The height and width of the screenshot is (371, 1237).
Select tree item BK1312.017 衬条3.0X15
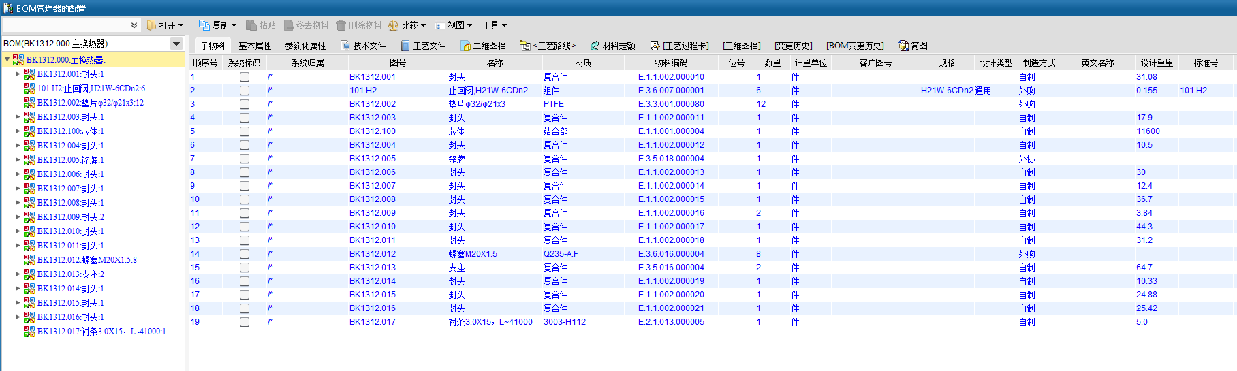101,332
